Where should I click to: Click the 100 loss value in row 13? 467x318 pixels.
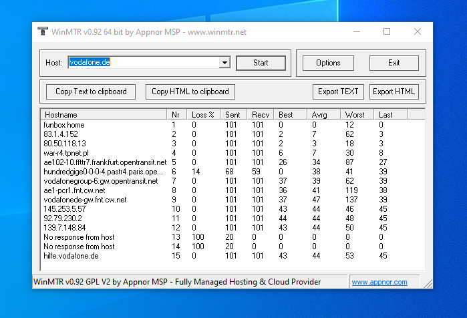coord(198,237)
